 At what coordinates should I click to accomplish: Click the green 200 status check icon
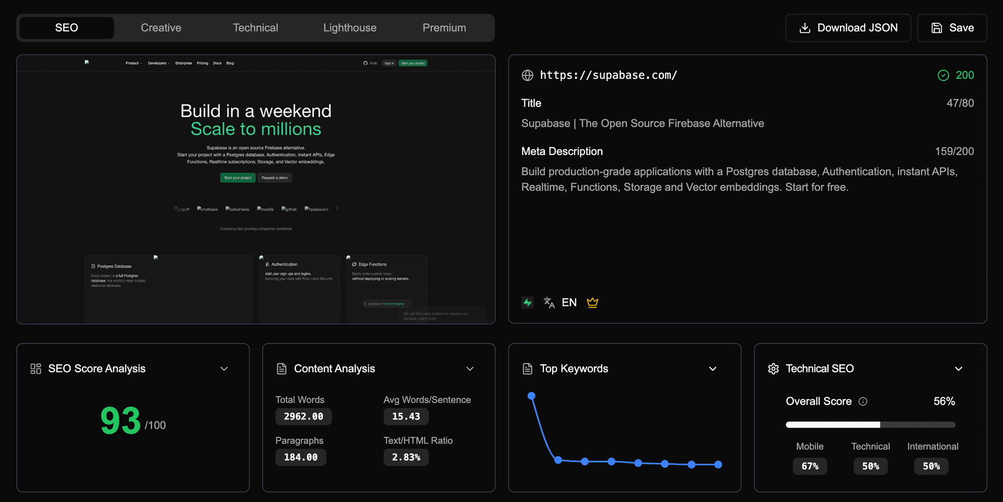(x=943, y=75)
